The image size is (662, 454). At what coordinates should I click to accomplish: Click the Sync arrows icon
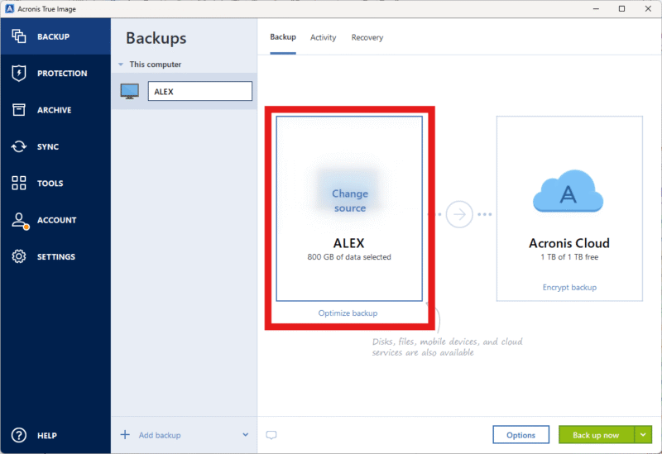point(18,146)
